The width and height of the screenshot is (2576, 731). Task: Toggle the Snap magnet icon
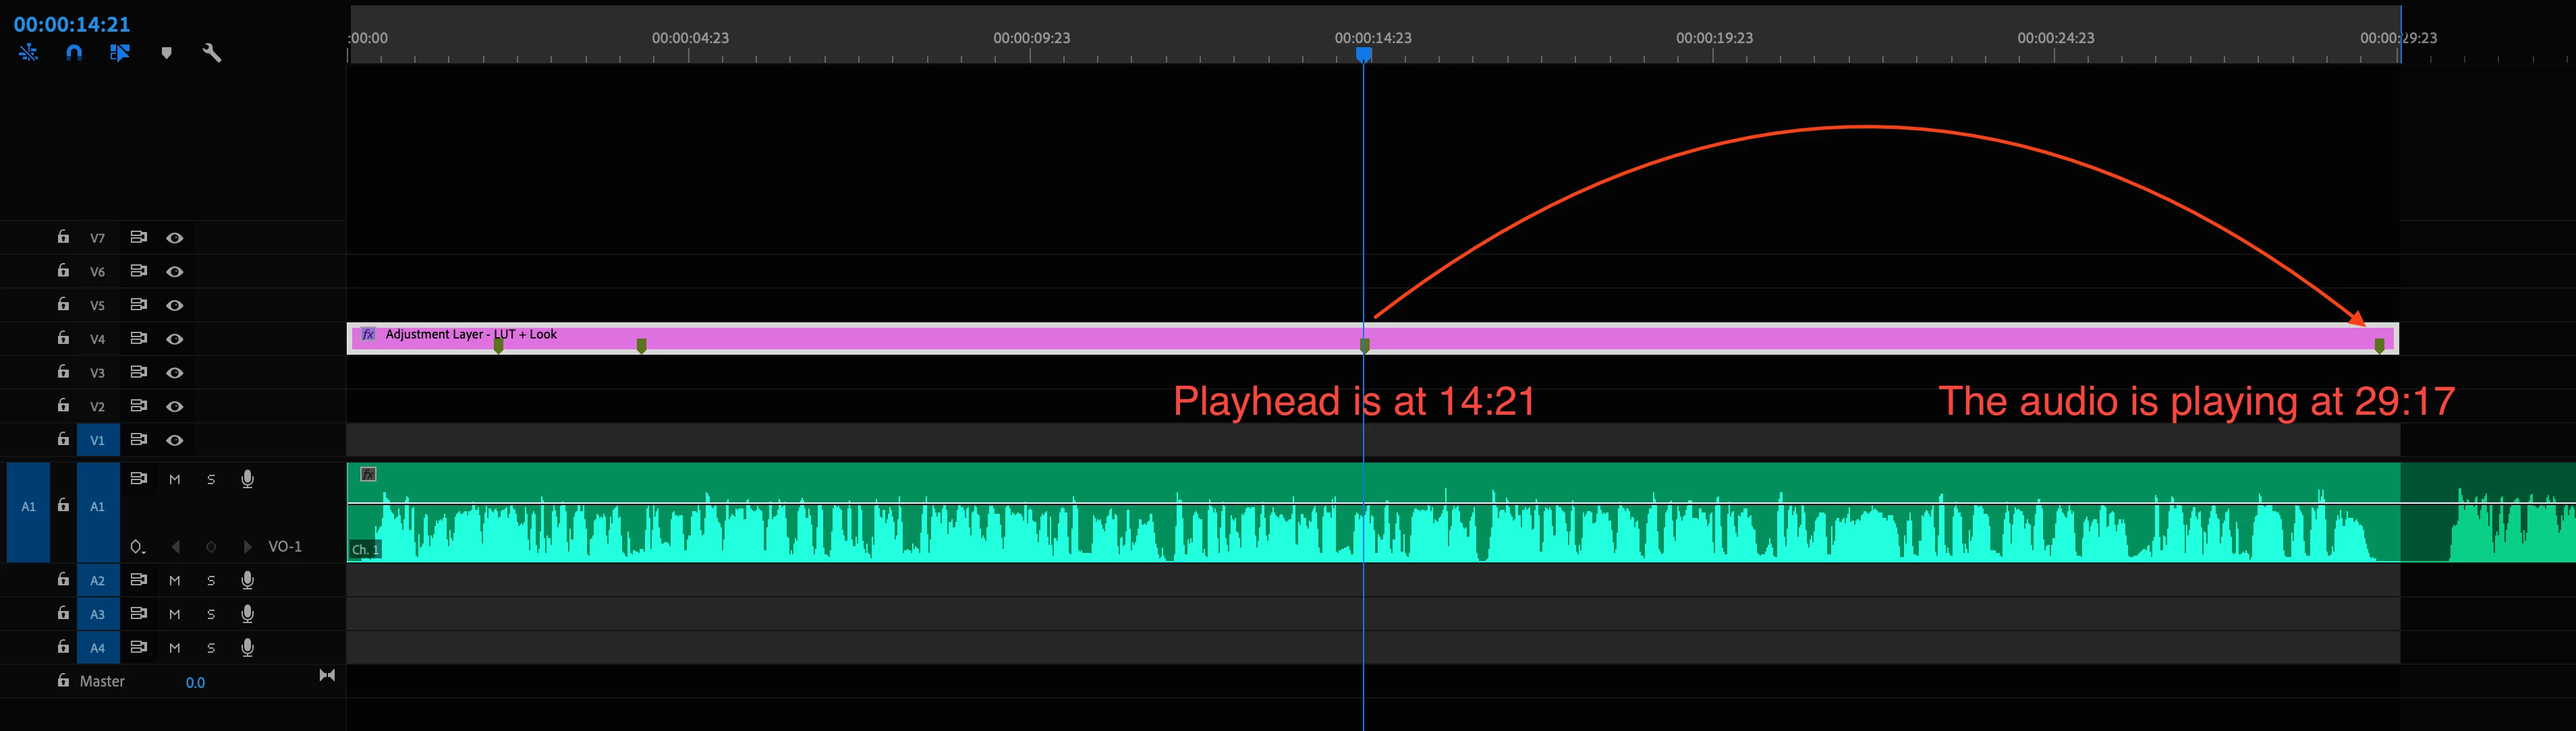tap(74, 53)
